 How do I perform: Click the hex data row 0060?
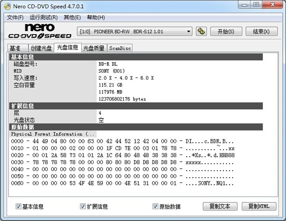tap(122, 183)
